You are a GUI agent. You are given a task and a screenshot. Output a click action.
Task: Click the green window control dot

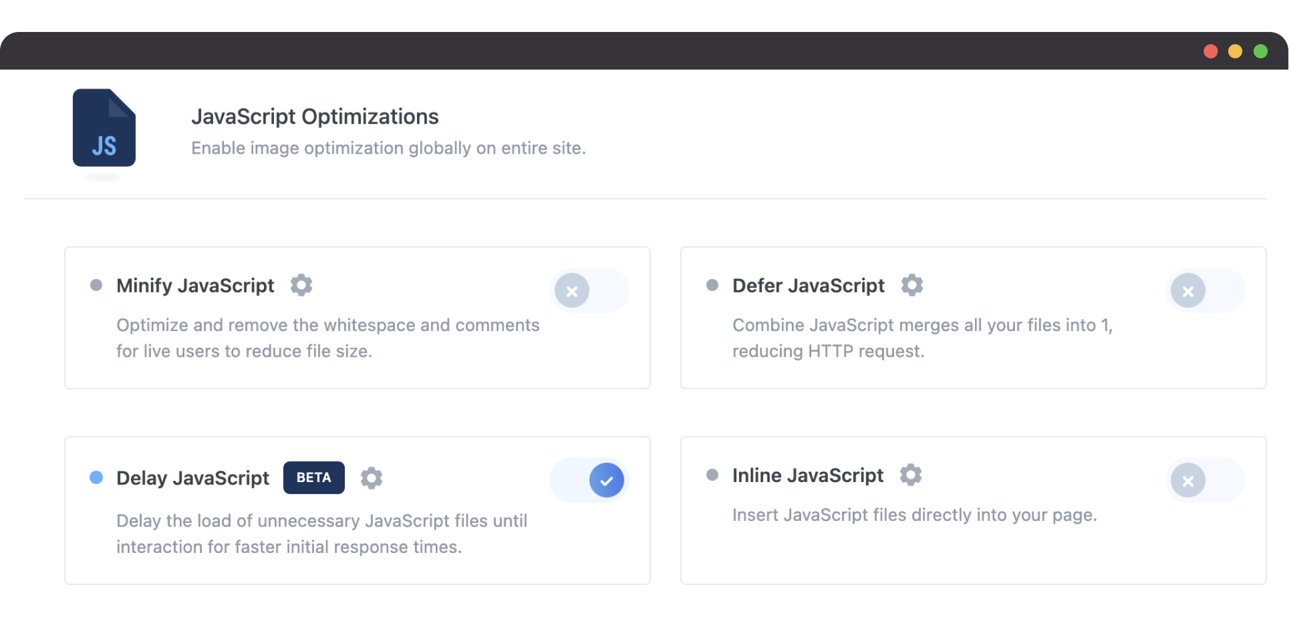click(x=1260, y=51)
